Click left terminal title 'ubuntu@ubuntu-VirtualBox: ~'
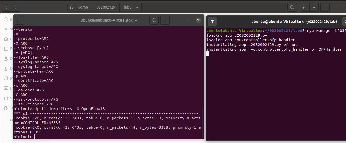The width and height of the screenshot is (346, 143). click(x=109, y=20)
